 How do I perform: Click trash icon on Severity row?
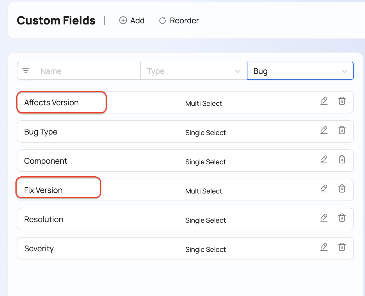pos(342,247)
